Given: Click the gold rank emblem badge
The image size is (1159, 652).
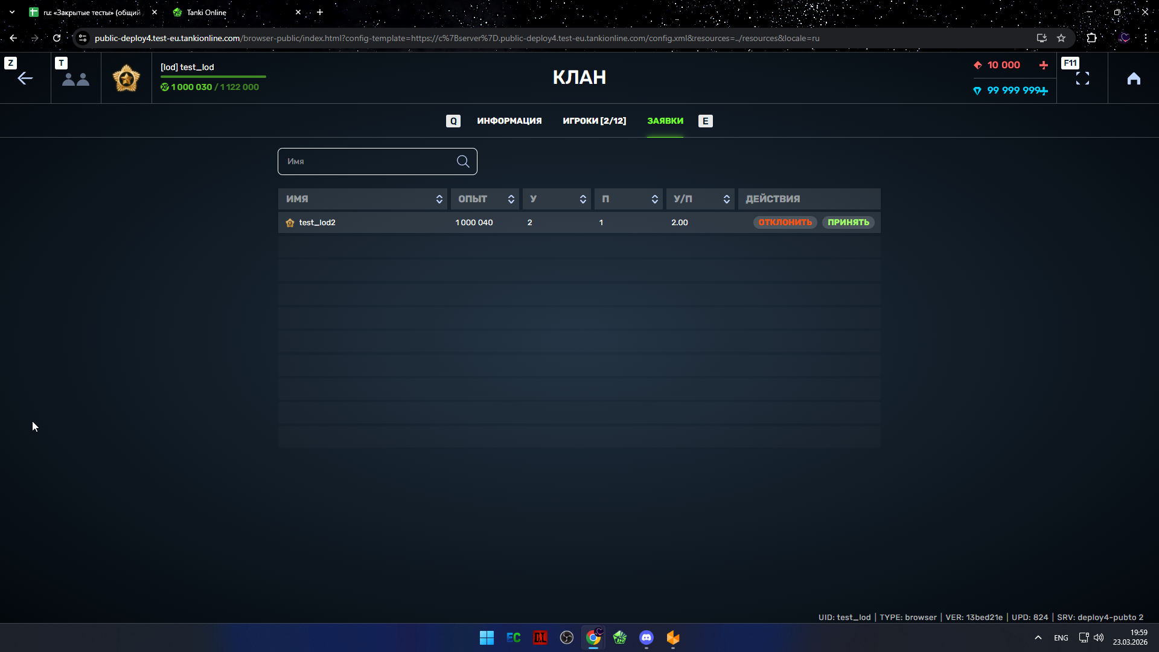Looking at the screenshot, I should click(126, 79).
